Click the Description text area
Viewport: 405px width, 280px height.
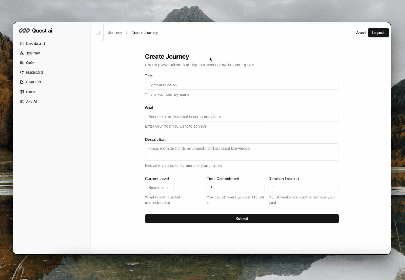(x=242, y=152)
